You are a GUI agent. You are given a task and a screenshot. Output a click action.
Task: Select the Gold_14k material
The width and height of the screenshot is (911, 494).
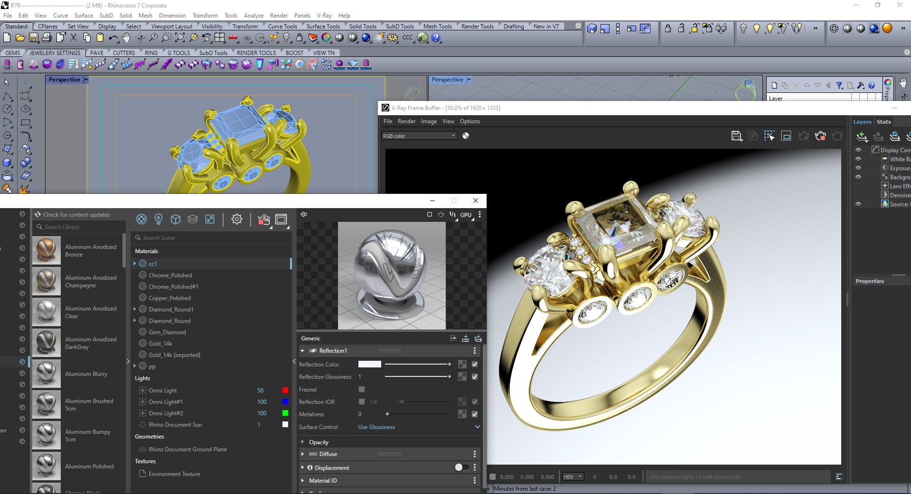coord(160,344)
